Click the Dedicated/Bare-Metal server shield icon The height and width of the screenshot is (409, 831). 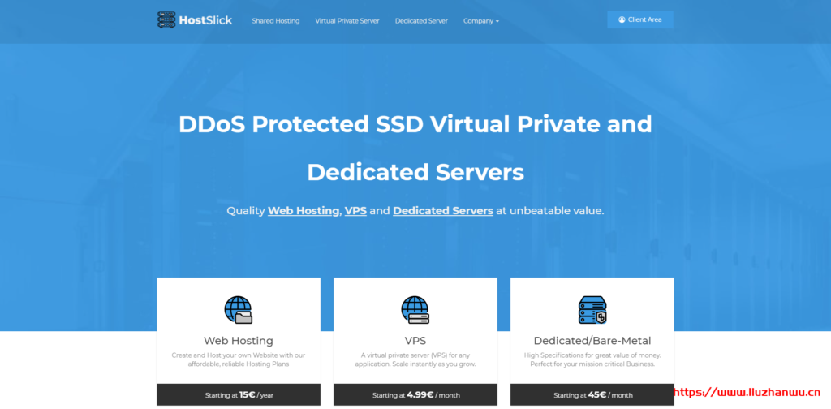(592, 310)
